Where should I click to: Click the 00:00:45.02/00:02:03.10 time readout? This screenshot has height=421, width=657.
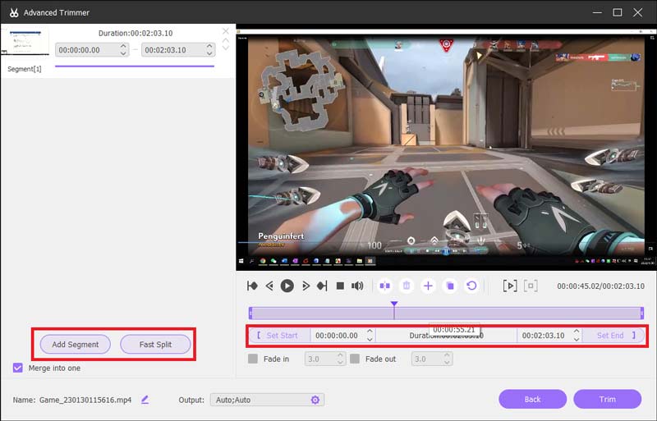pyautogui.click(x=601, y=286)
